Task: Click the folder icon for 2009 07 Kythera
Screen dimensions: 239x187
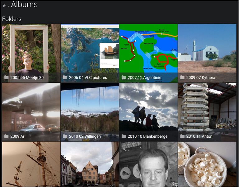Action: pos(182,77)
